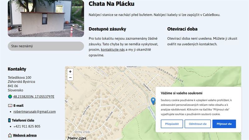Click the blue location pin on the map
The image size is (249, 140).
153,101
